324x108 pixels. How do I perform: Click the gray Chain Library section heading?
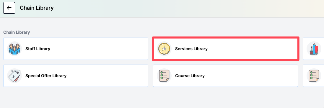pos(17,33)
